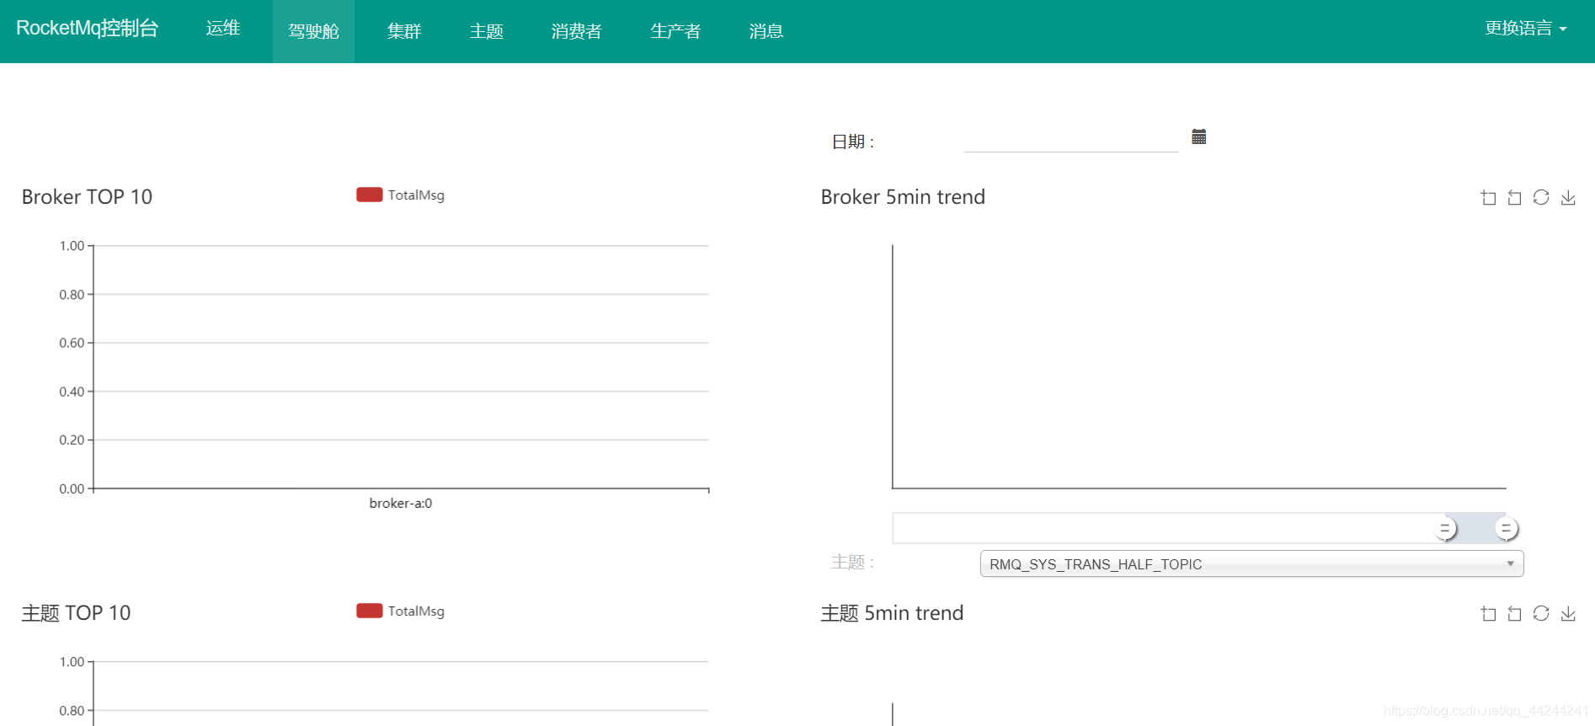Open the 更换语言 language dropdown
Image resolution: width=1595 pixels, height=726 pixels.
1525,28
